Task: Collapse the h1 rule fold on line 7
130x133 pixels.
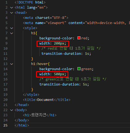Action: tap(12, 33)
